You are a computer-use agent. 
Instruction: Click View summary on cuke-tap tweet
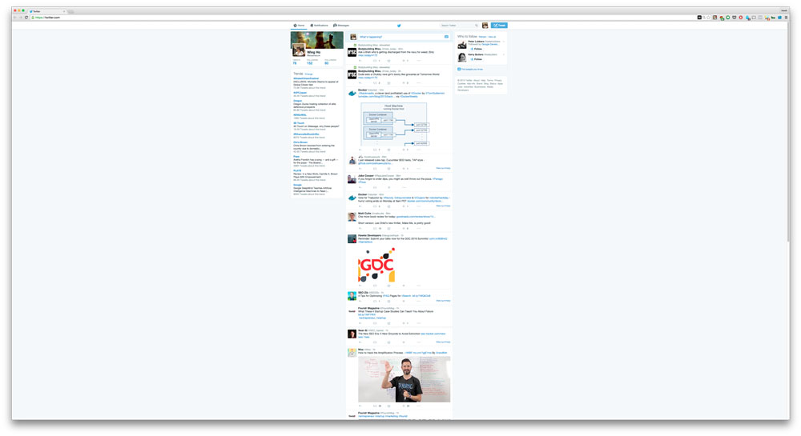(x=443, y=168)
